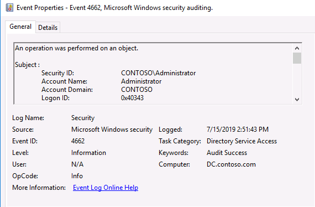Click the Source value Microsoft Windows security
This screenshot has width=315, height=207.
point(112,130)
